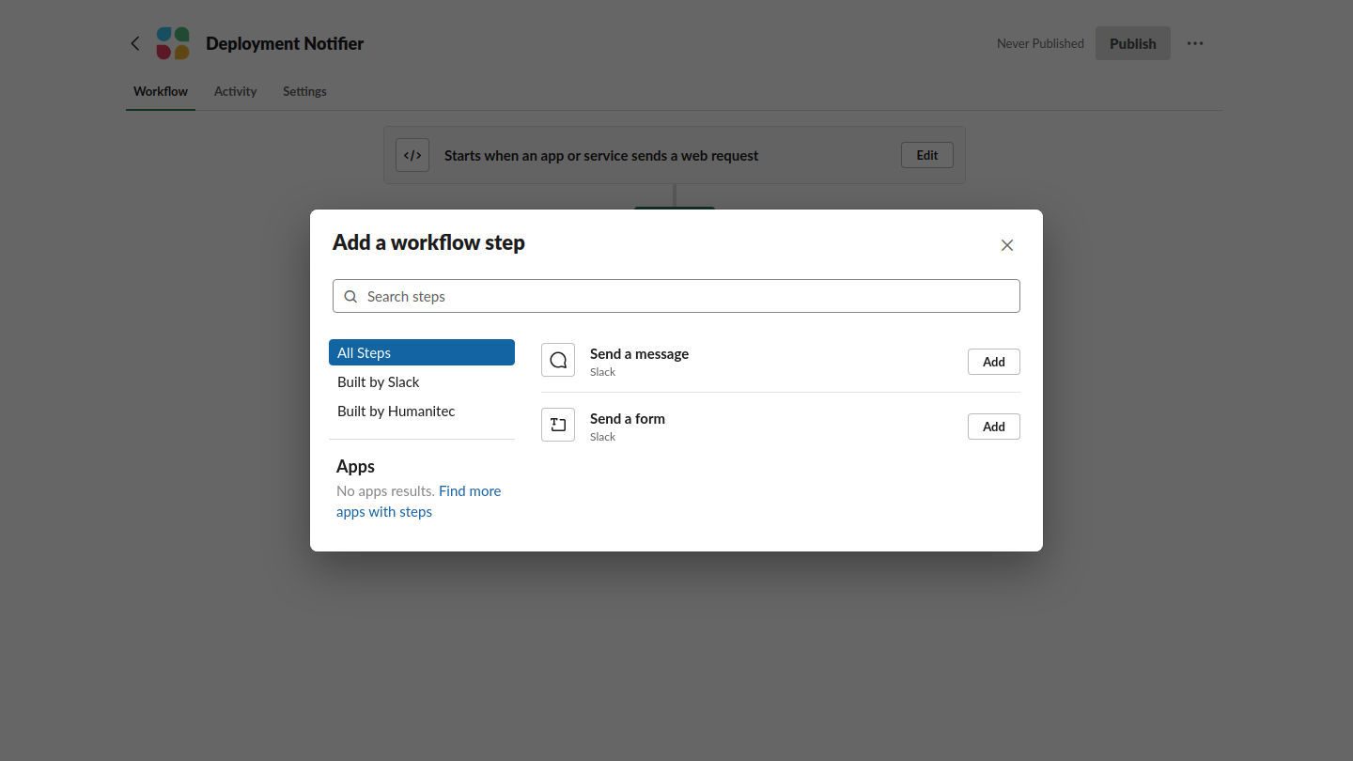Select the All Steps filter

(x=422, y=352)
